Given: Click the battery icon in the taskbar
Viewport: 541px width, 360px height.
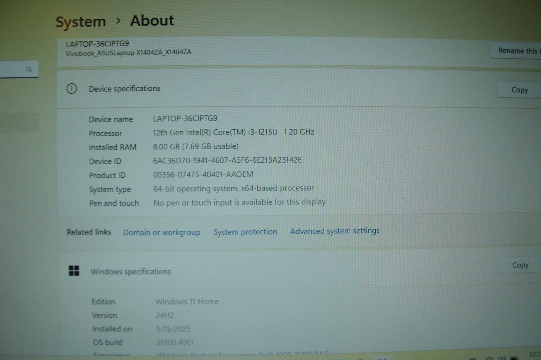Looking at the screenshot, I should pyautogui.click(x=514, y=358).
